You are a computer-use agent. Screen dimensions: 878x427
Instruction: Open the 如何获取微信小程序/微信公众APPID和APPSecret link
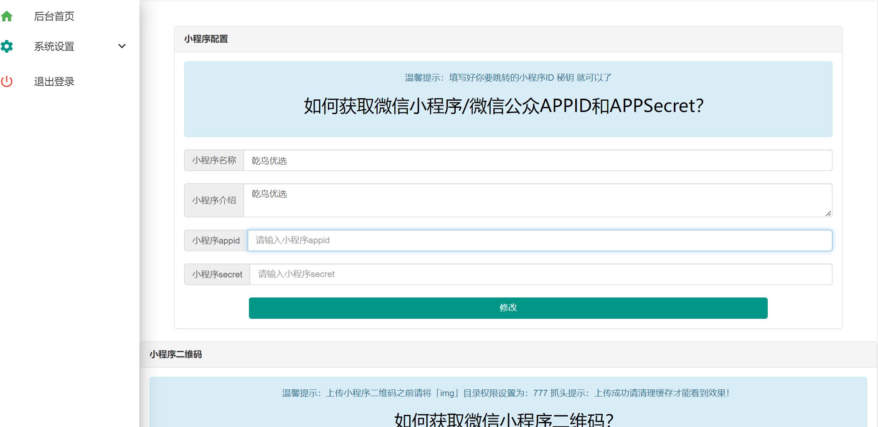(x=503, y=106)
